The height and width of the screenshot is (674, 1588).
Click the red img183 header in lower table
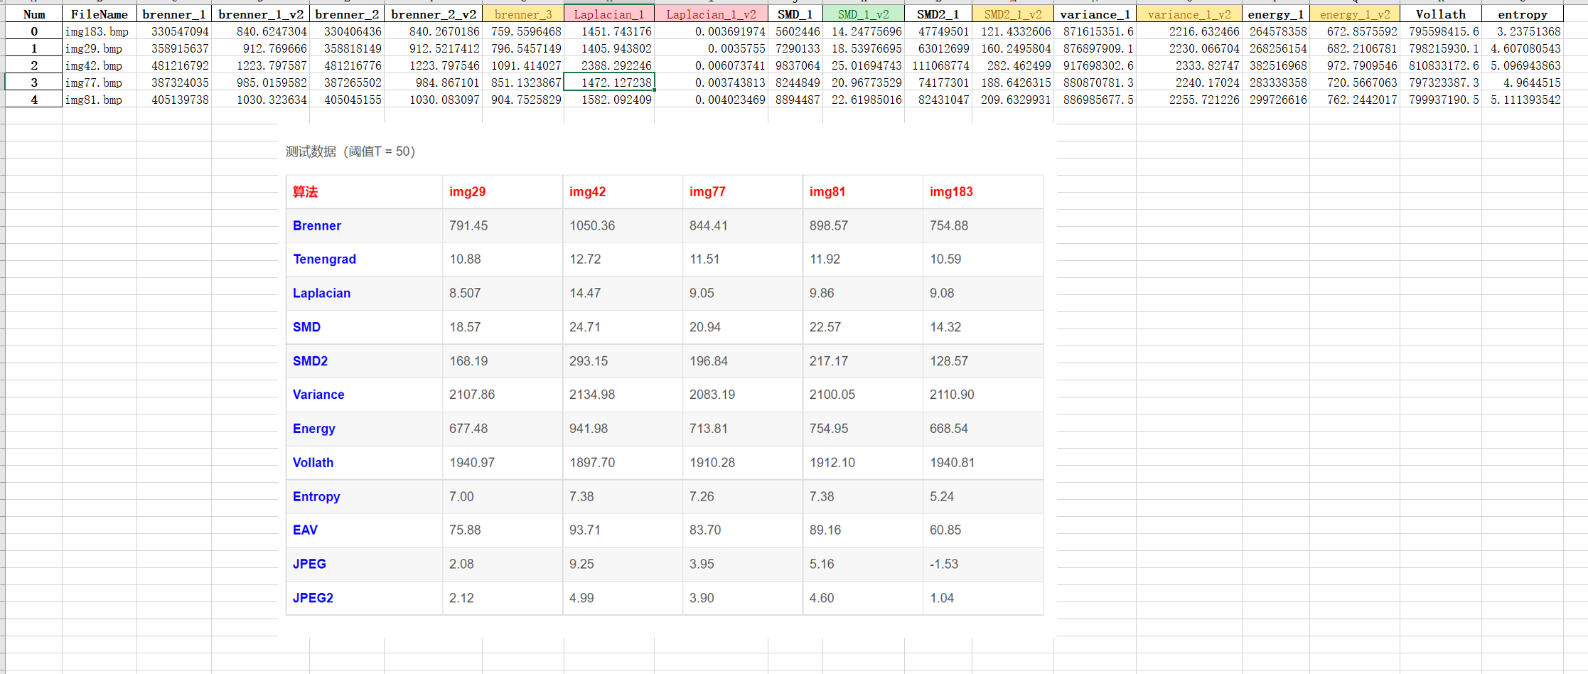point(951,192)
